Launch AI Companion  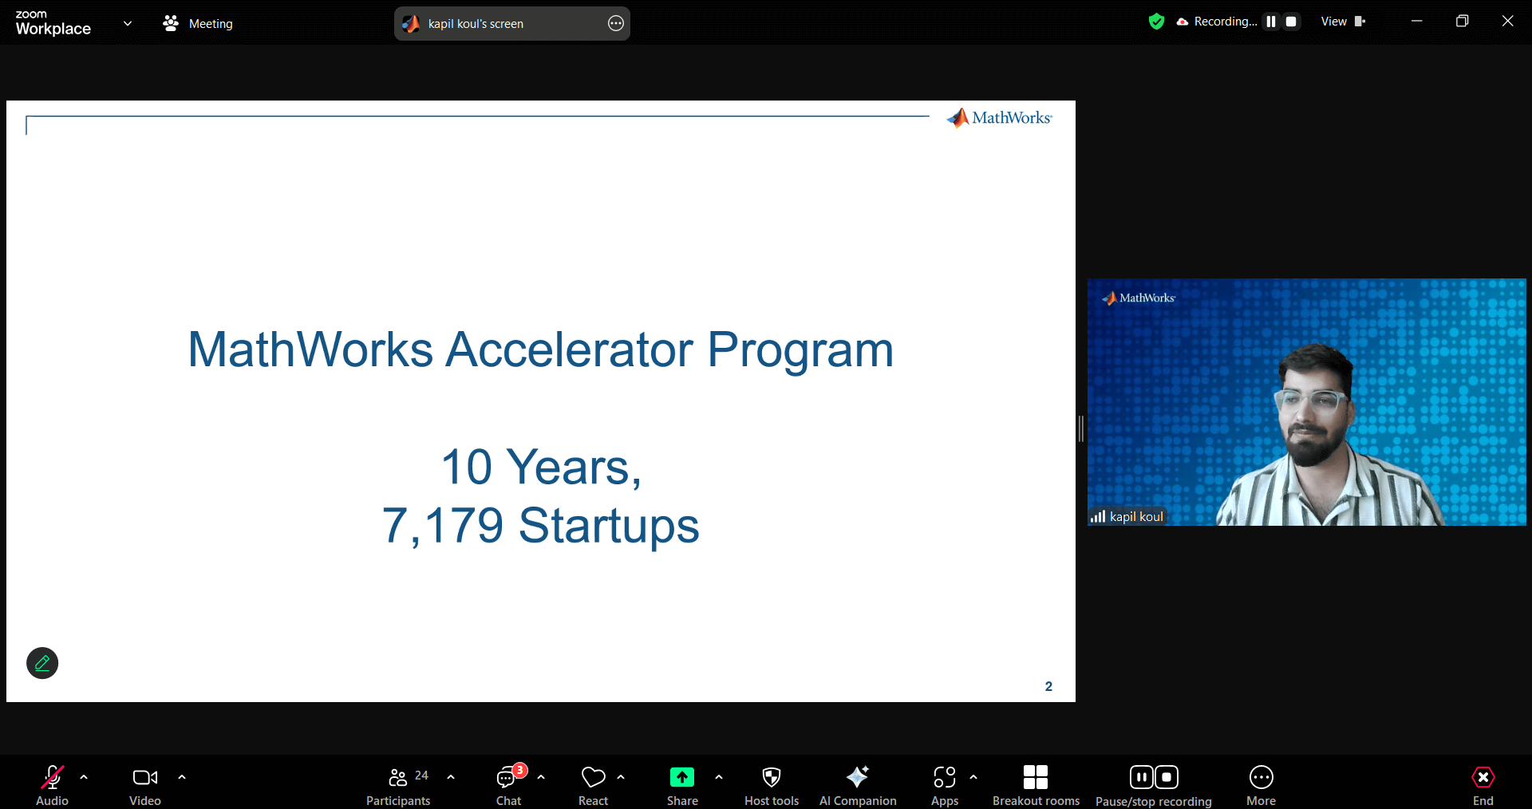[858, 778]
